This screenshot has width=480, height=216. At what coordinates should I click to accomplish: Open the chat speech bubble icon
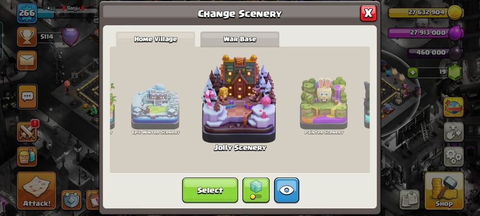27,97
